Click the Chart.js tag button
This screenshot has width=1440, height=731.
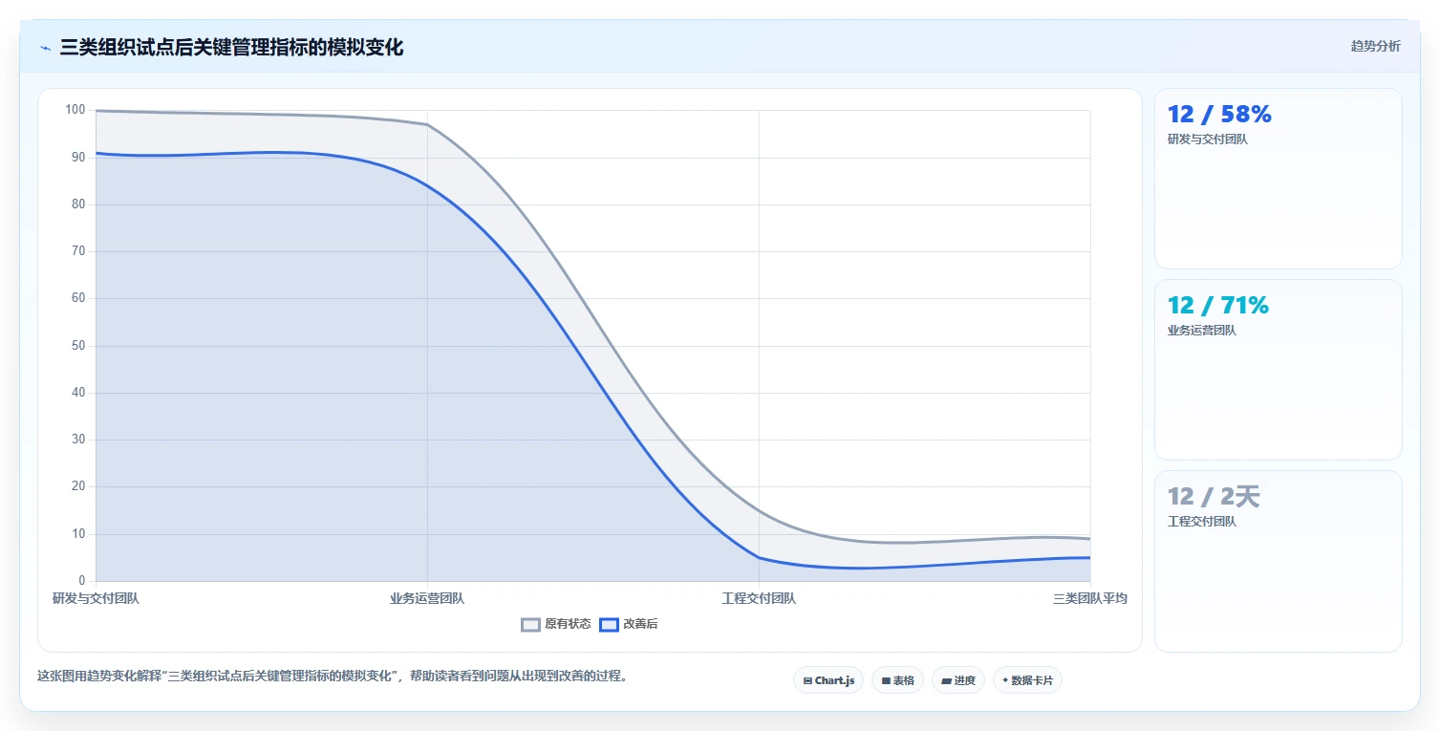point(828,680)
